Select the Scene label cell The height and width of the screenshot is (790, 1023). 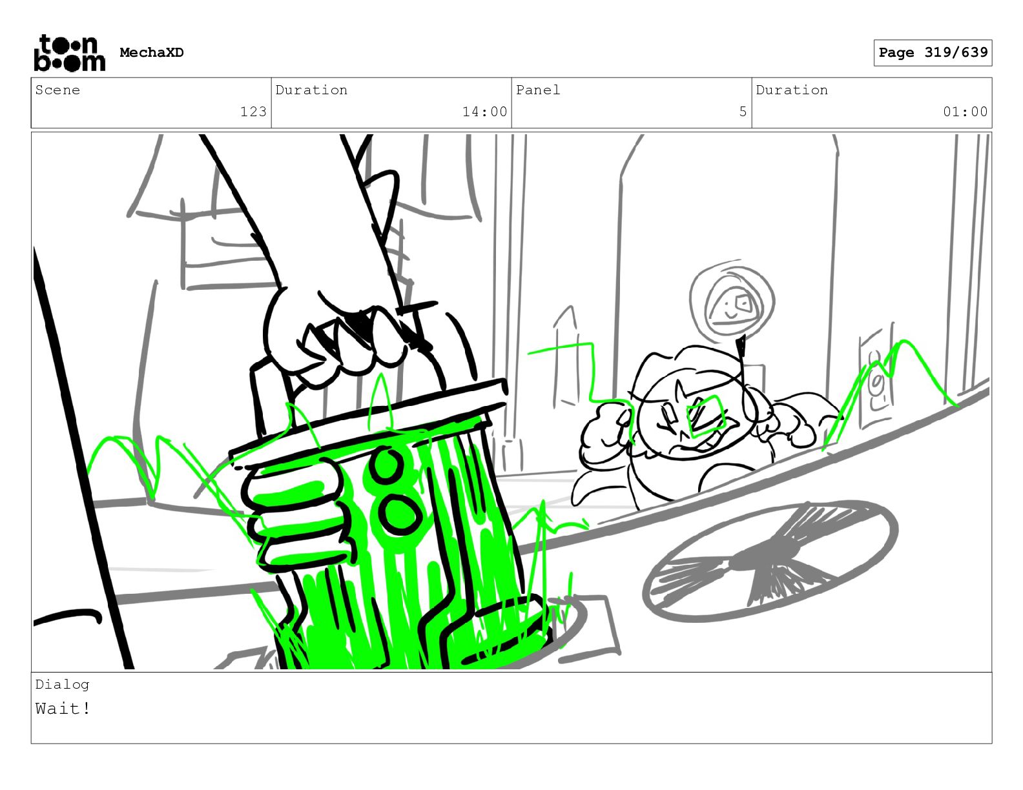tap(151, 103)
